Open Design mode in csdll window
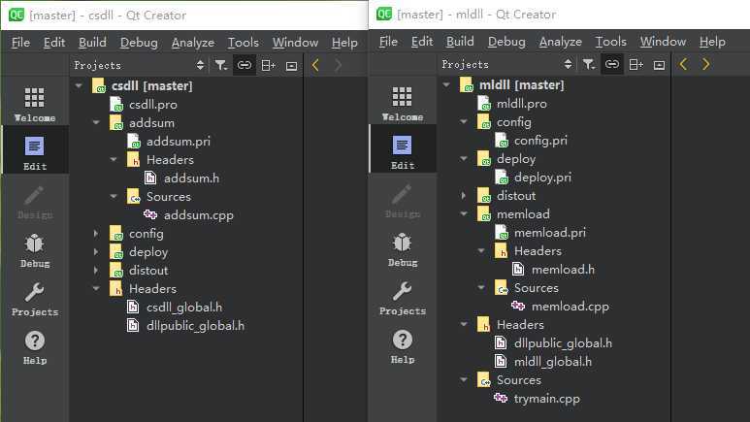Image resolution: width=750 pixels, height=422 pixels. [x=34, y=202]
